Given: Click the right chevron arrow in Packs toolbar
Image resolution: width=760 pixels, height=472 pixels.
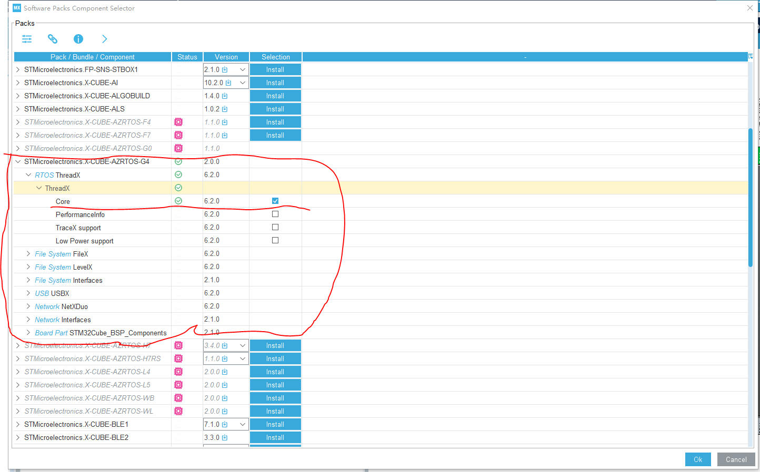Looking at the screenshot, I should tap(104, 39).
